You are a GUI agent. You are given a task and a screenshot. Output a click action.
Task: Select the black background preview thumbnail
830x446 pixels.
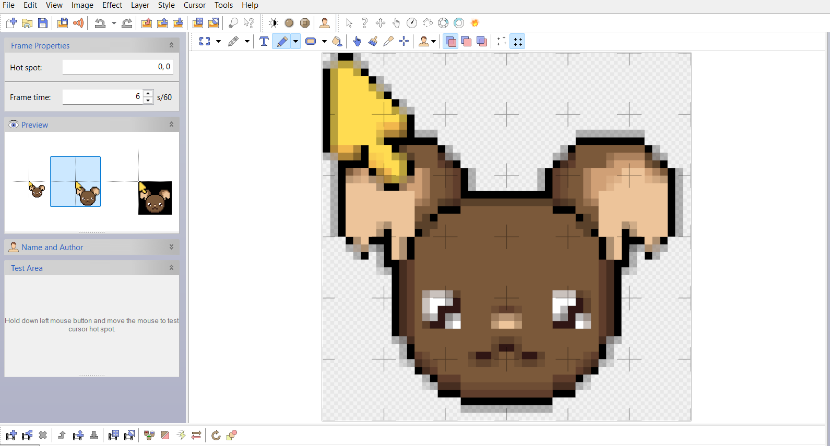coord(155,198)
